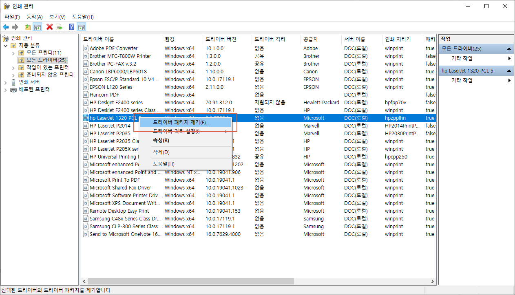Expand the 준비되지 않은 프린터 tree node

[13, 75]
